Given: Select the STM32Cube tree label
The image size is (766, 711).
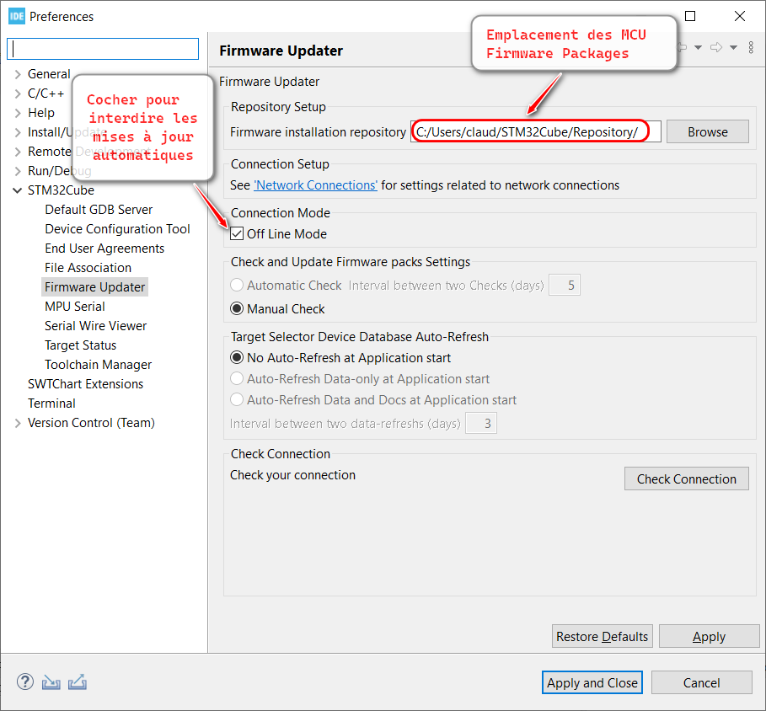Looking at the screenshot, I should [x=61, y=190].
